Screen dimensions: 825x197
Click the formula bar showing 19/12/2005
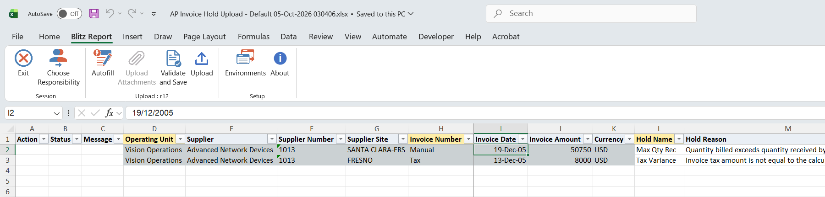coord(475,113)
